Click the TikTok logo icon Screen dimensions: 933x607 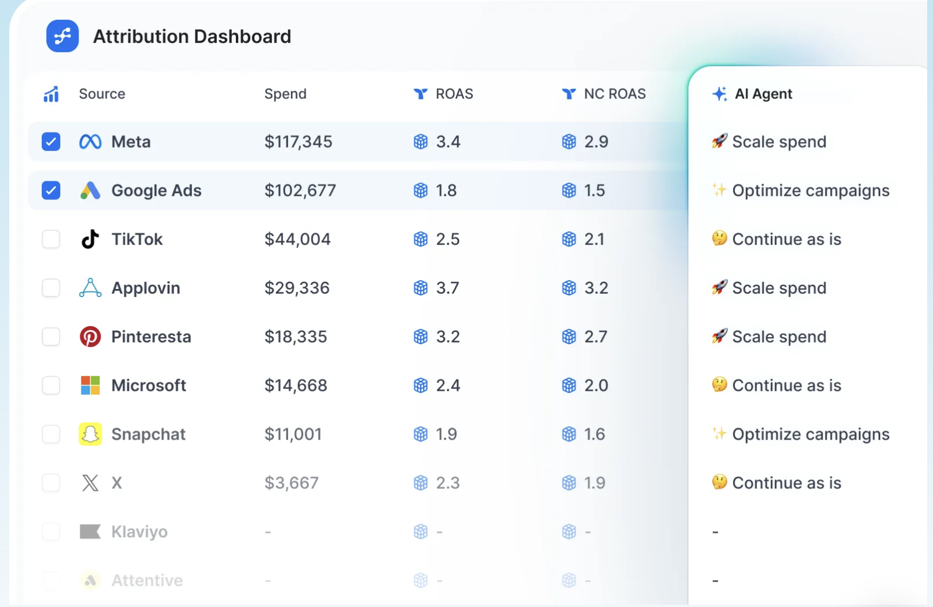[x=90, y=239]
